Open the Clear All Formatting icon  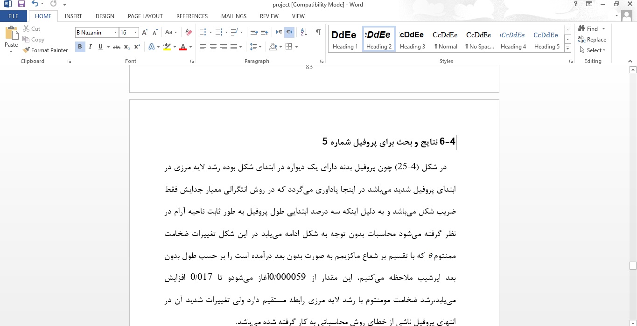pyautogui.click(x=188, y=33)
